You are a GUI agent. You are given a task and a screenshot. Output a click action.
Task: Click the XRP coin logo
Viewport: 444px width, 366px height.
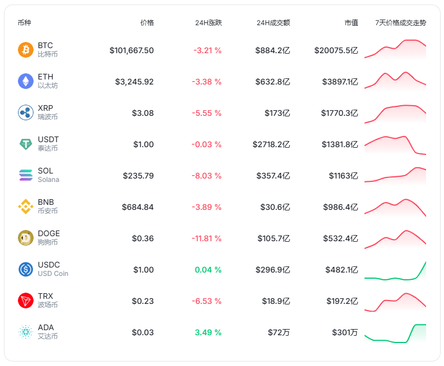[x=26, y=112]
